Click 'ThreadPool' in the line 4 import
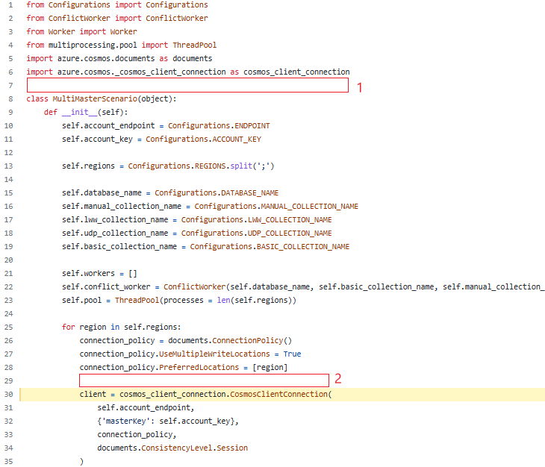Viewport: 545px width, 467px height. click(195, 46)
